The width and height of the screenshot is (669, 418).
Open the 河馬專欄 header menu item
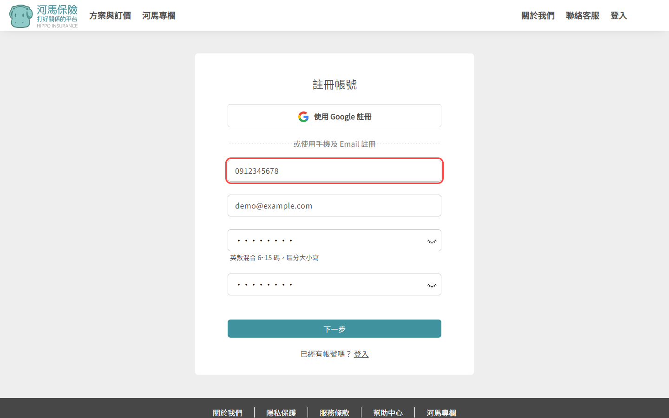159,16
